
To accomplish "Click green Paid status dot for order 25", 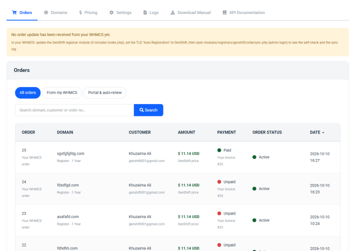I will [219, 150].
